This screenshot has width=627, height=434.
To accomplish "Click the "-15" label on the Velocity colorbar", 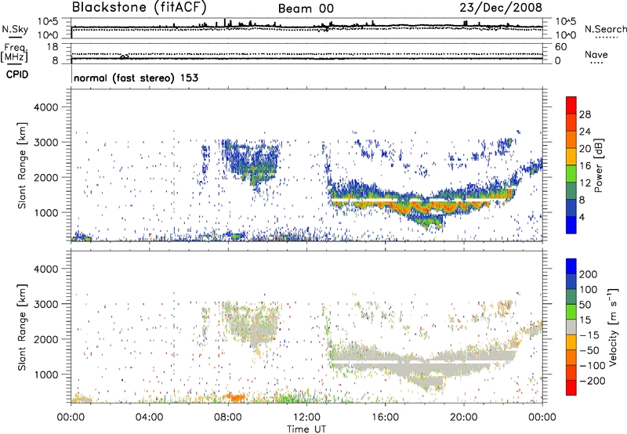I will pyautogui.click(x=589, y=335).
